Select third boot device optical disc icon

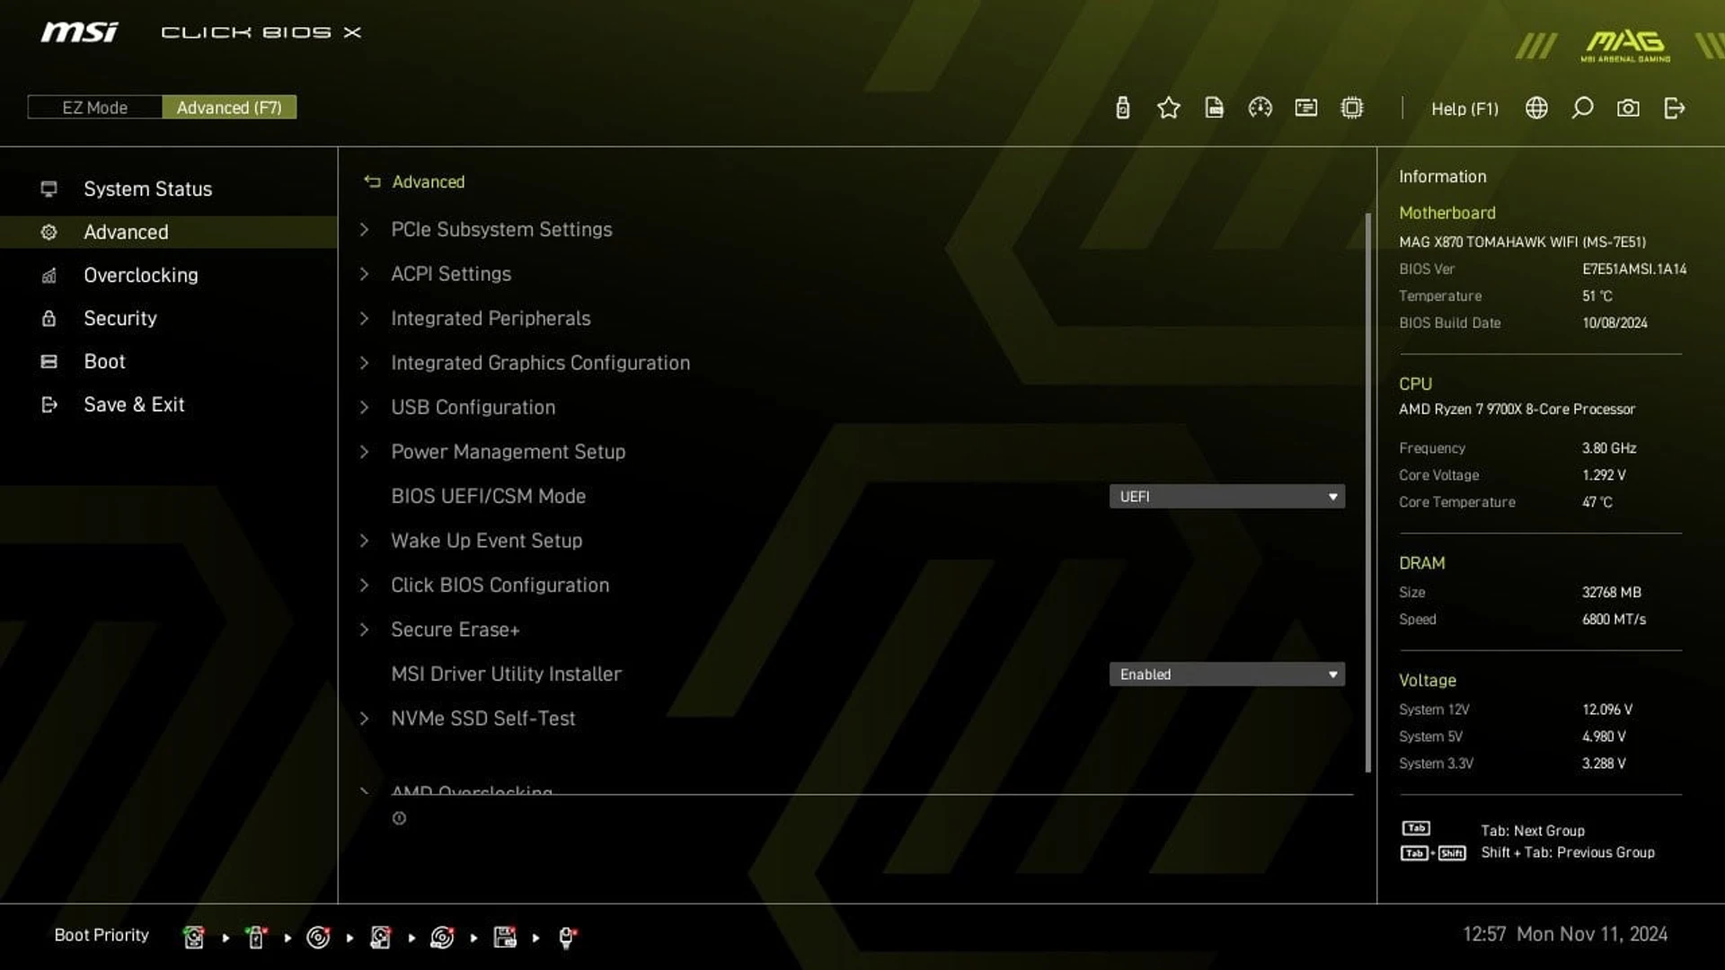pyautogui.click(x=318, y=937)
